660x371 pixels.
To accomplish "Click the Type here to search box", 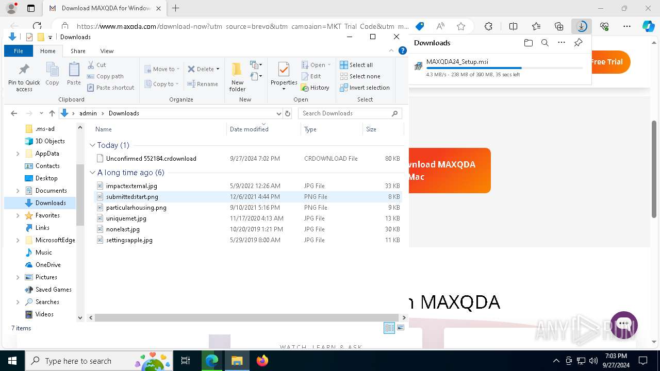I will [x=99, y=361].
